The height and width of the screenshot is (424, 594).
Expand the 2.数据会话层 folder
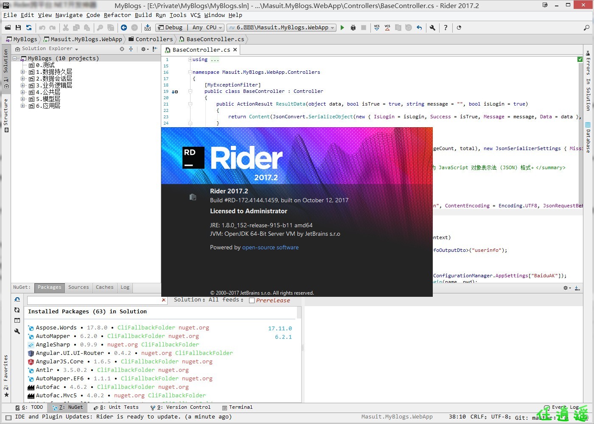coord(23,79)
